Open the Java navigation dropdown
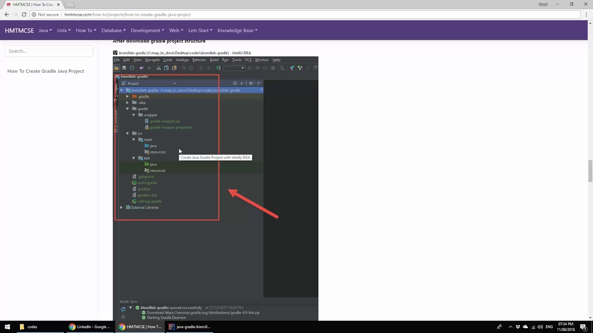593x333 pixels. (45, 31)
